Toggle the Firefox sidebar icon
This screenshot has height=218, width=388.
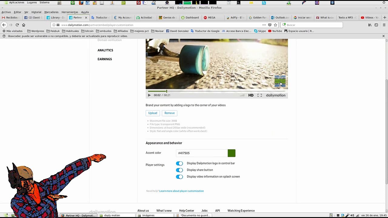(376, 25)
